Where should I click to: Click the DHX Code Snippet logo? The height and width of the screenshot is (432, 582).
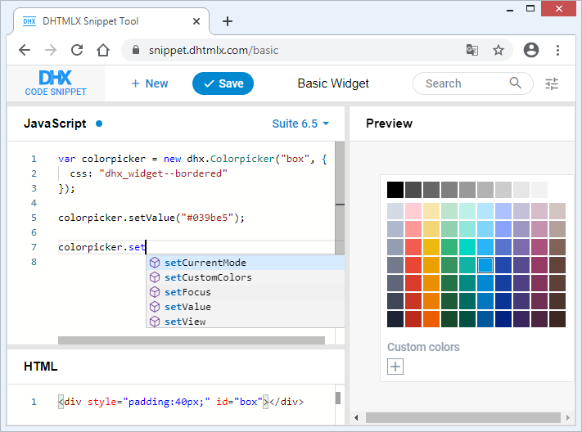[56, 83]
